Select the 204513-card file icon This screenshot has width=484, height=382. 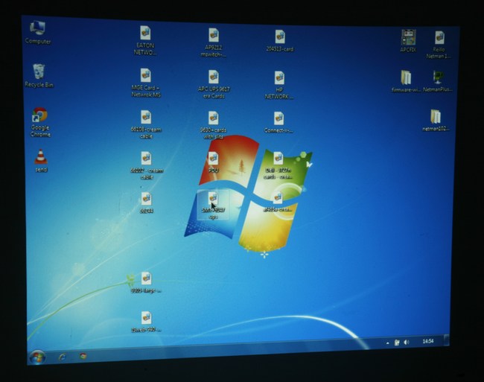pos(280,37)
